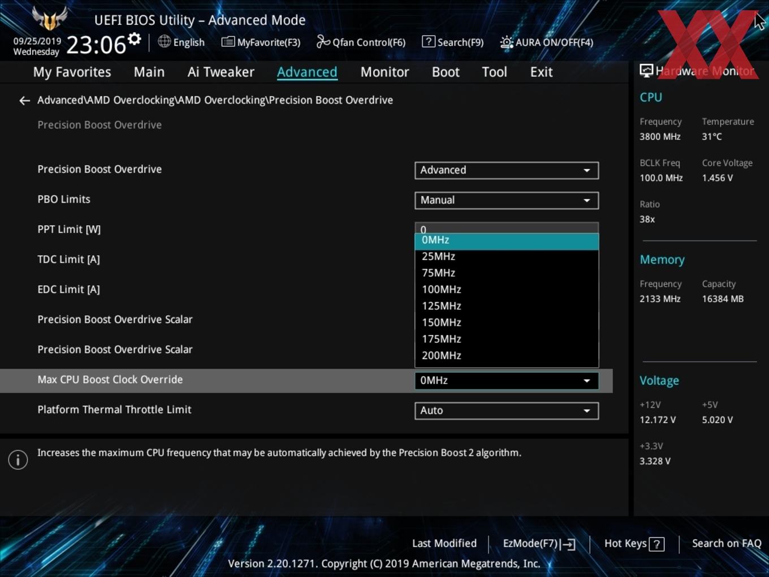
Task: Choose the 175MHz option
Action: click(507, 339)
